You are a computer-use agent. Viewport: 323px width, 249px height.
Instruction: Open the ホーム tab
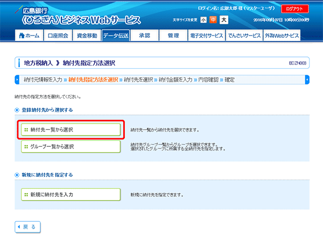pos(29,35)
